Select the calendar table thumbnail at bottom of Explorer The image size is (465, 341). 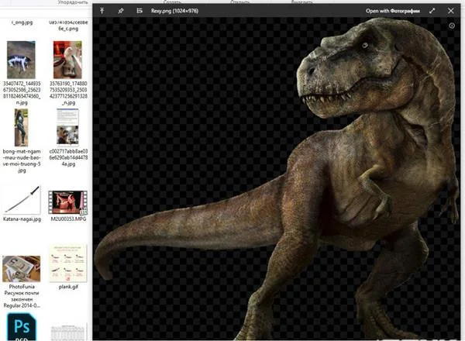68,332
